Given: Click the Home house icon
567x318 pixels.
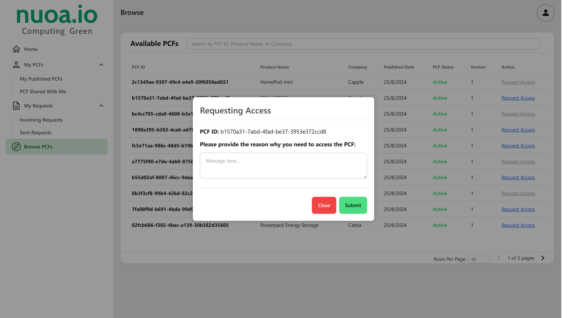Looking at the screenshot, I should tap(16, 49).
